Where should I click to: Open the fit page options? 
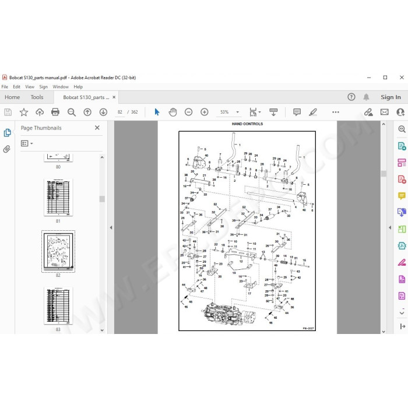pyautogui.click(x=255, y=112)
